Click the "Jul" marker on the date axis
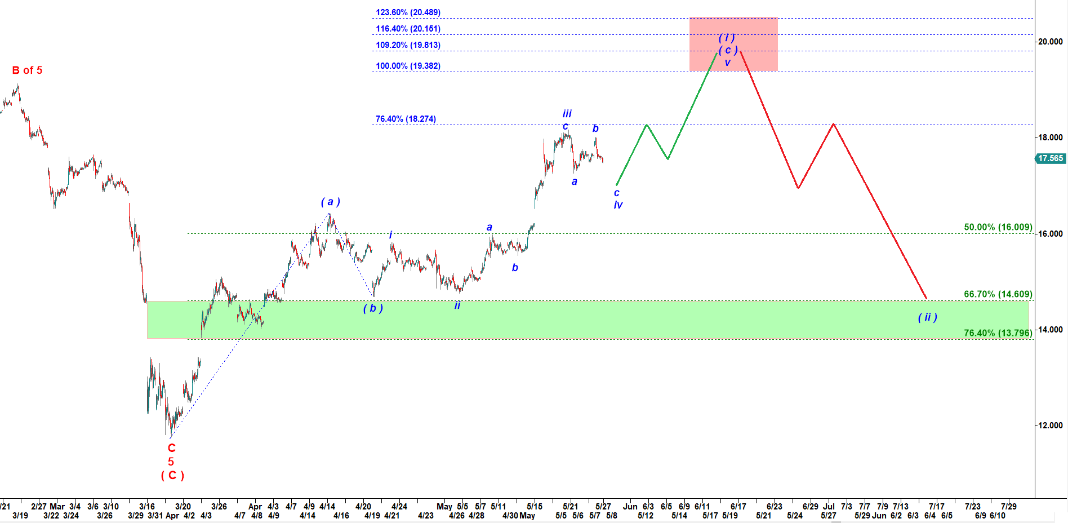Viewport: 1068px width, 523px height. (x=829, y=506)
